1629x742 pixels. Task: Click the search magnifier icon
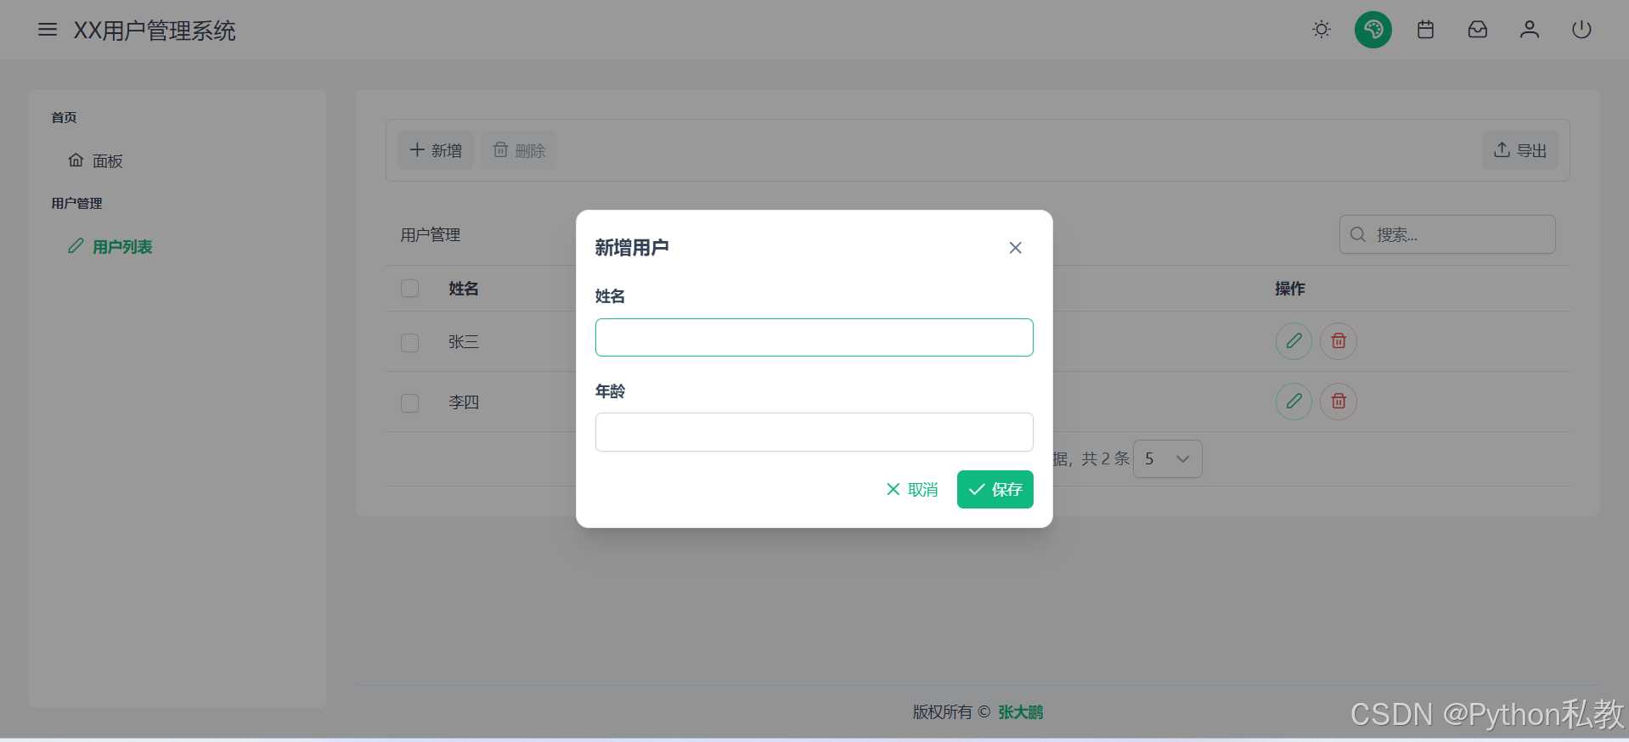(1358, 234)
